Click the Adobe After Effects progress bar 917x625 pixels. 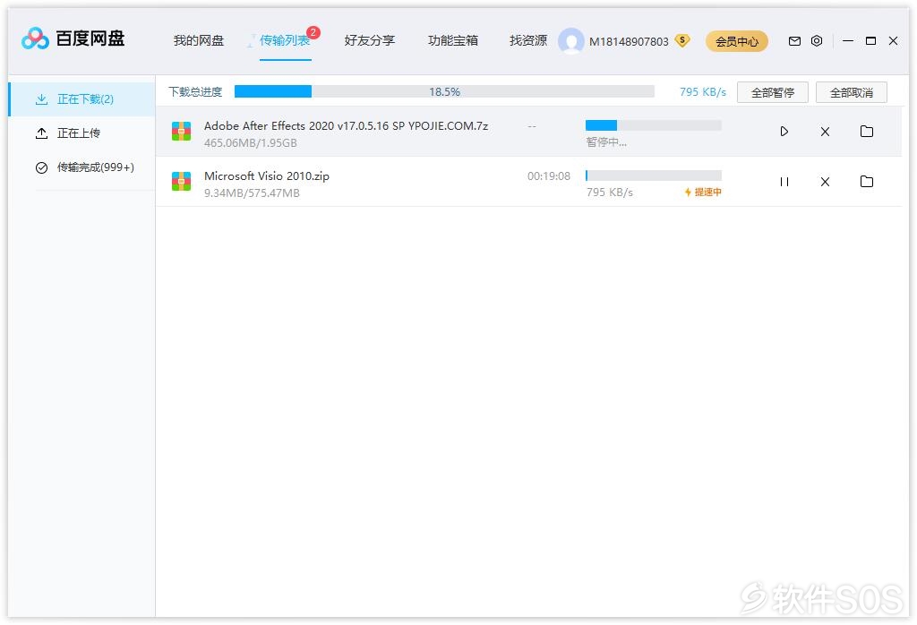[x=653, y=125]
